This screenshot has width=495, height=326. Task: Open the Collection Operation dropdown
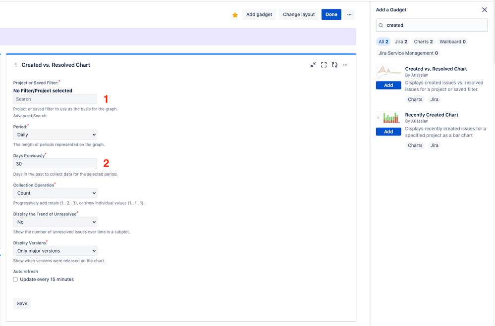[x=55, y=193]
